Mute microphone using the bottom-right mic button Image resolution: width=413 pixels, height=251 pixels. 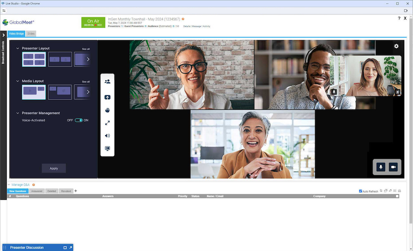pyautogui.click(x=381, y=167)
